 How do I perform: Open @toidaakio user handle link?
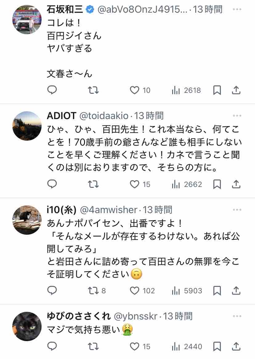point(104,116)
